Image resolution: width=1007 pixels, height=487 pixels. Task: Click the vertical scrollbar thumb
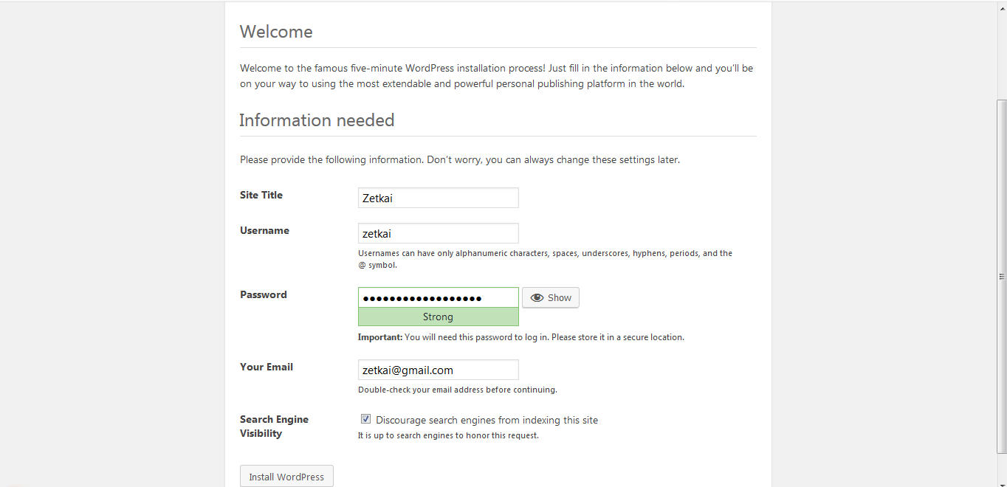pos(1002,276)
